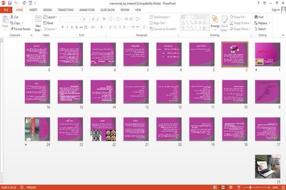Screen dimensions: 286x190
Task: Click Sign in link
Action: click(276, 10)
